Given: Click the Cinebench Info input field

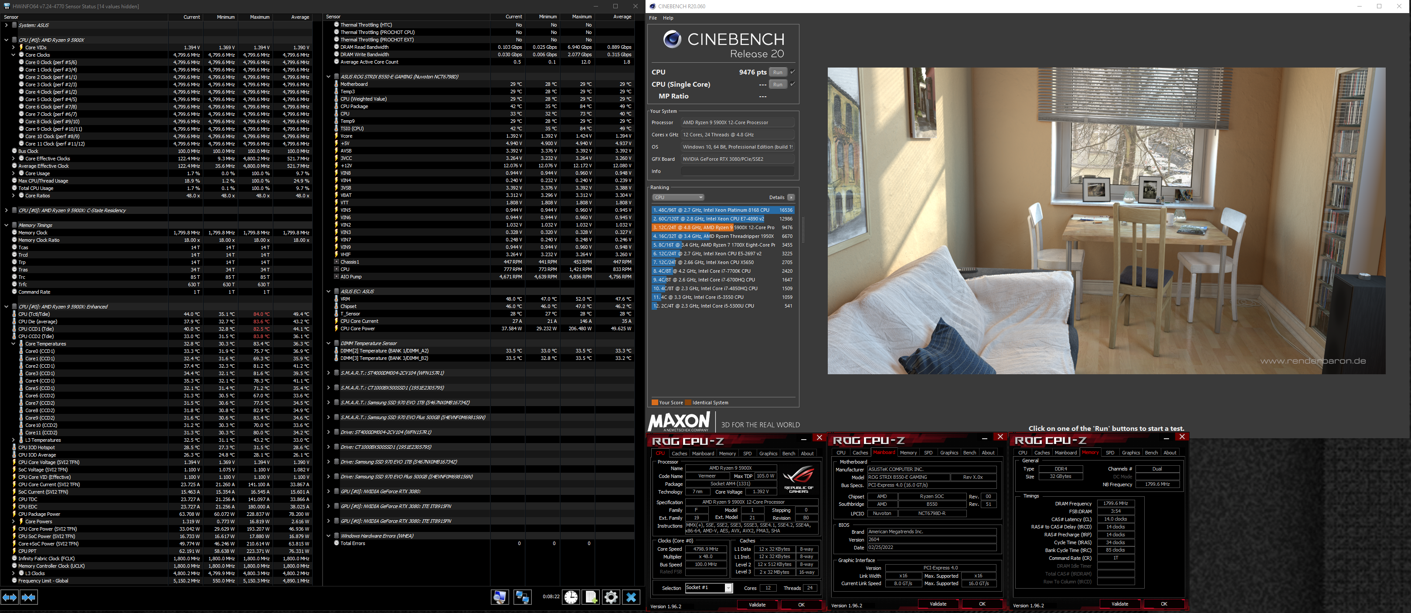Looking at the screenshot, I should (737, 171).
